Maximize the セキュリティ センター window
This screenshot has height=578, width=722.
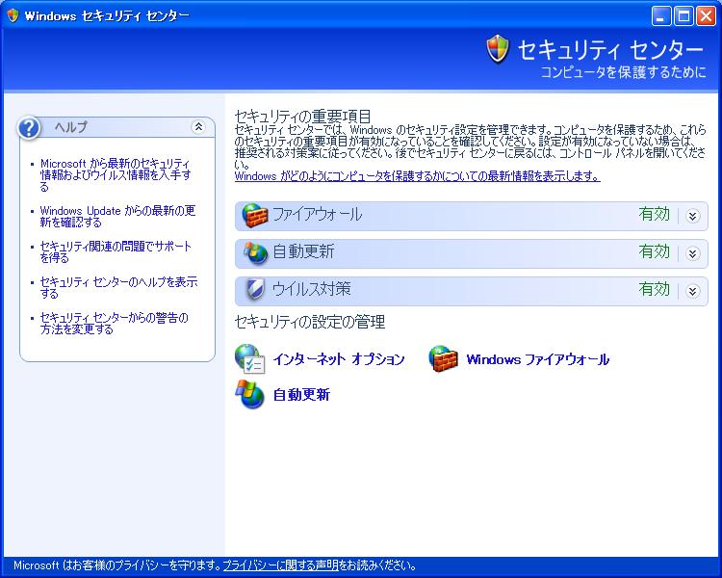point(683,16)
